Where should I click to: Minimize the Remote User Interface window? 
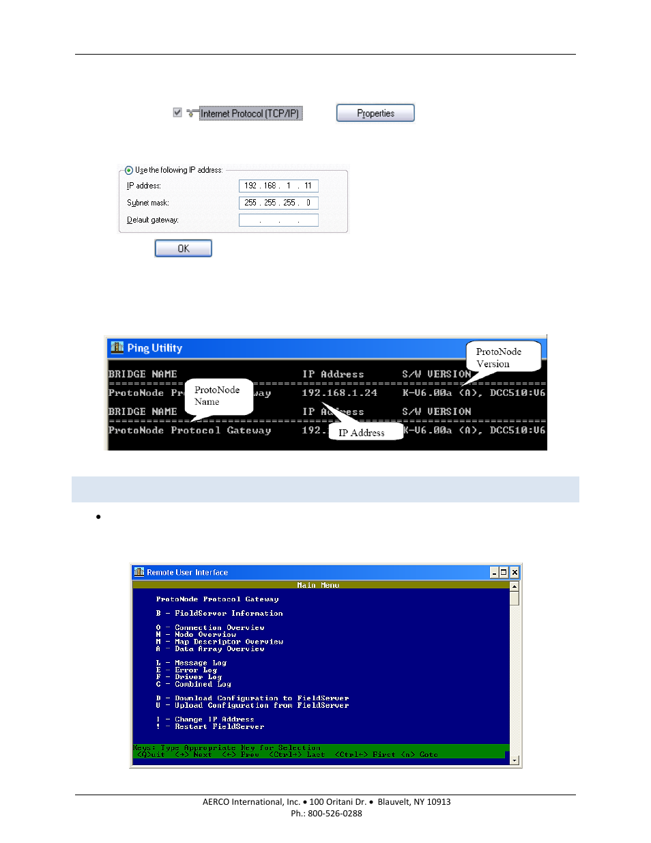pos(493,573)
